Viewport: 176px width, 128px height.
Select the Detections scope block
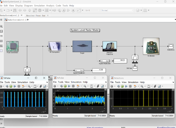click(x=171, y=46)
